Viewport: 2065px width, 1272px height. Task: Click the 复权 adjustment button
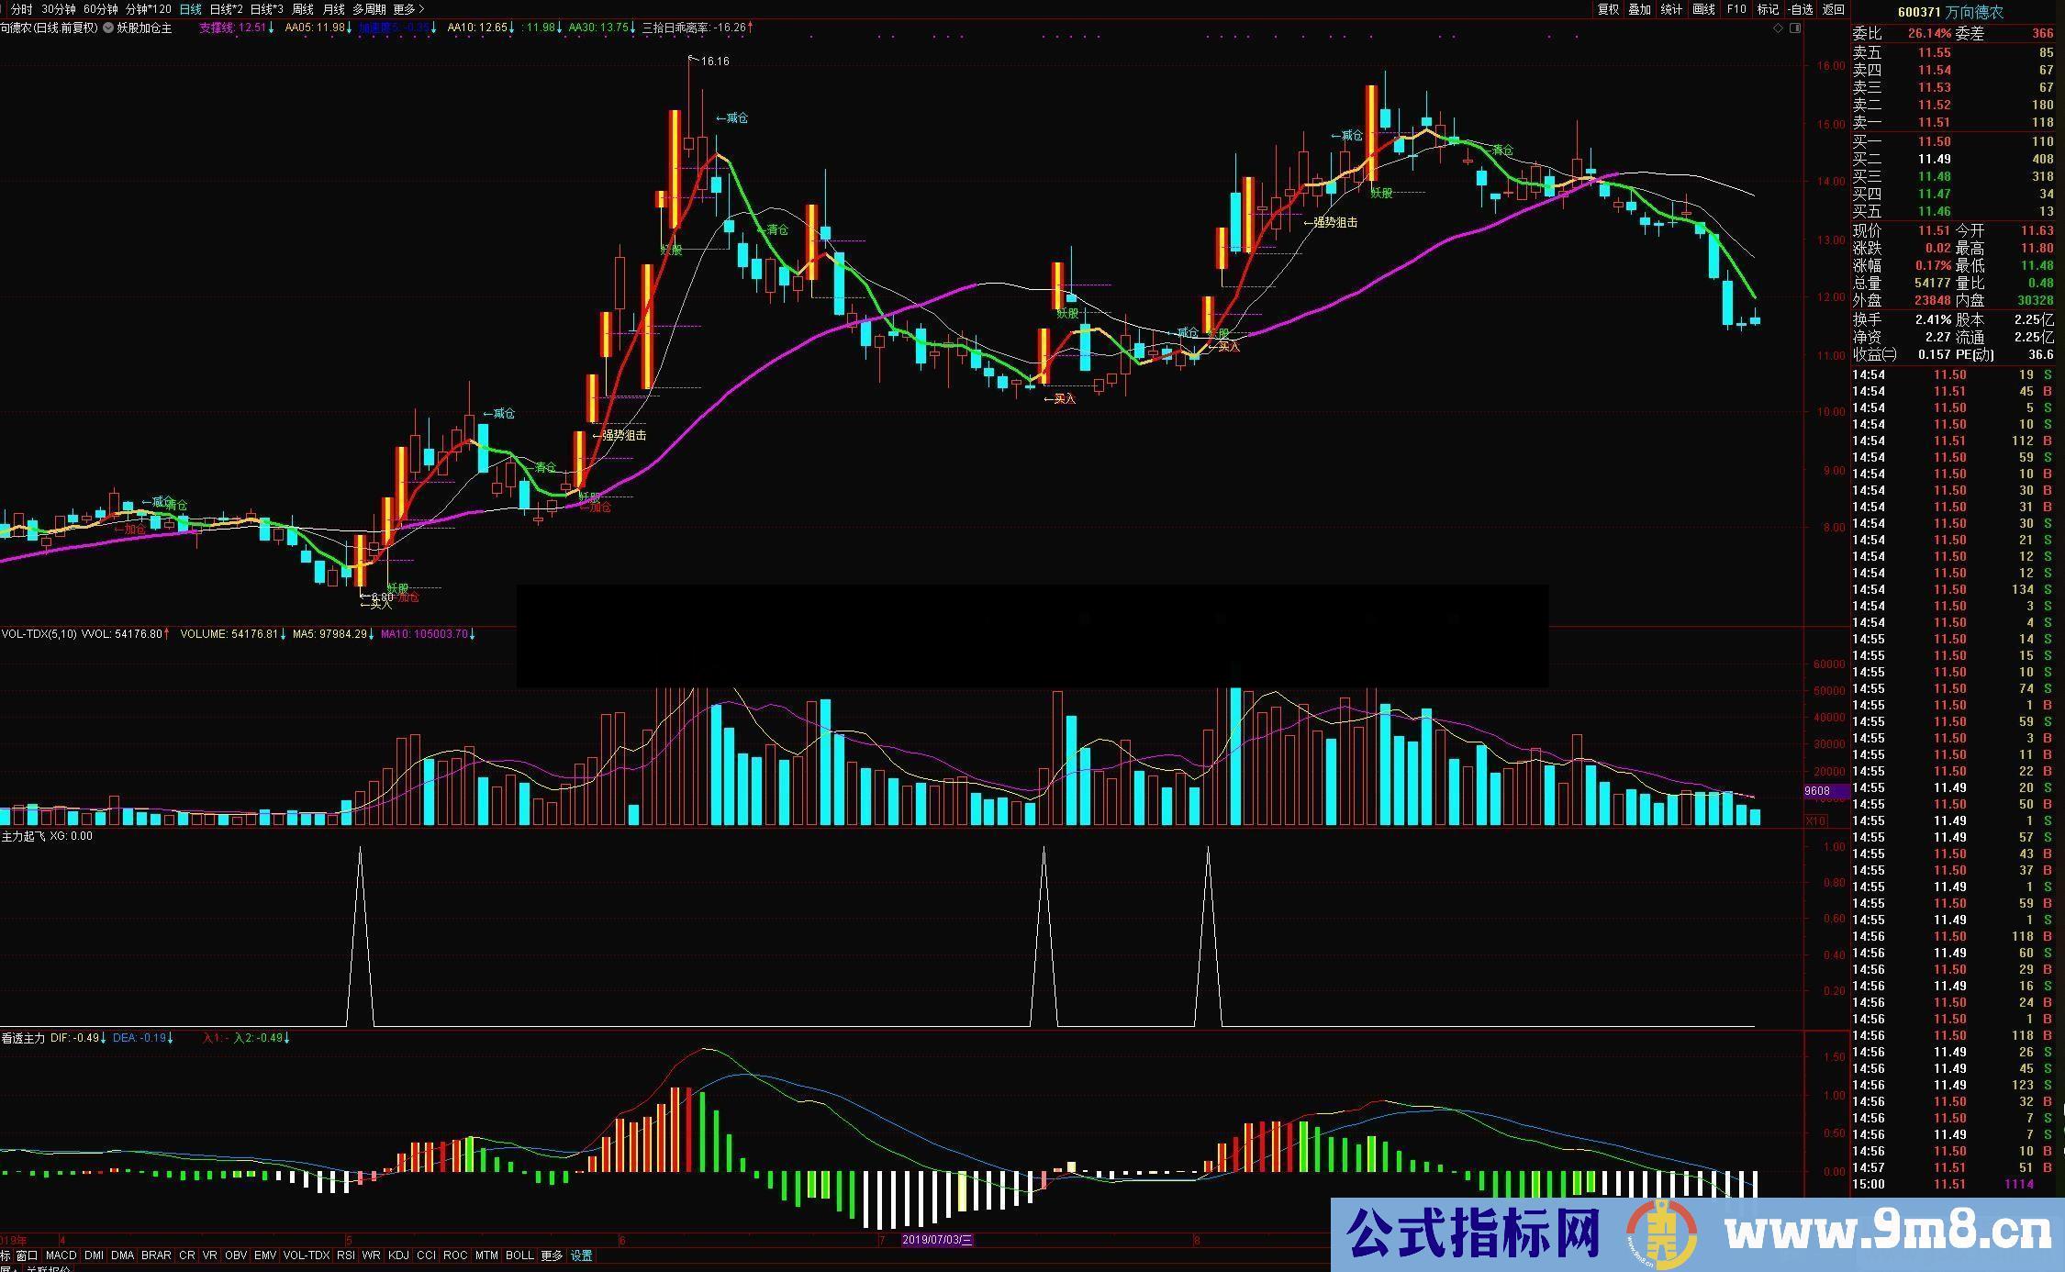1608,9
